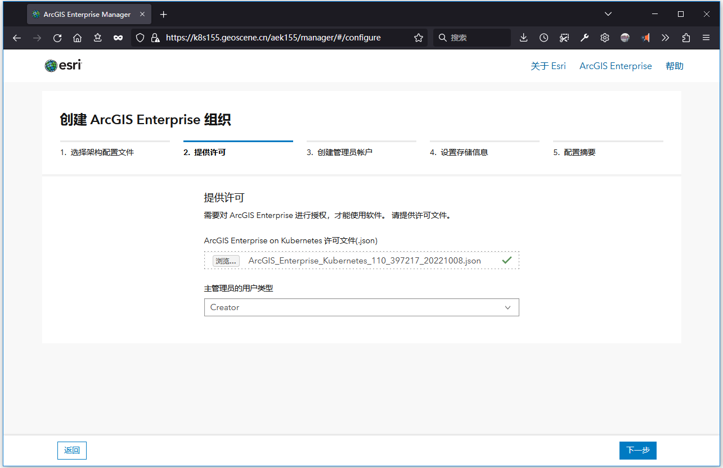Click the 提供许可 section heading
The width and height of the screenshot is (723, 468).
pyautogui.click(x=224, y=198)
